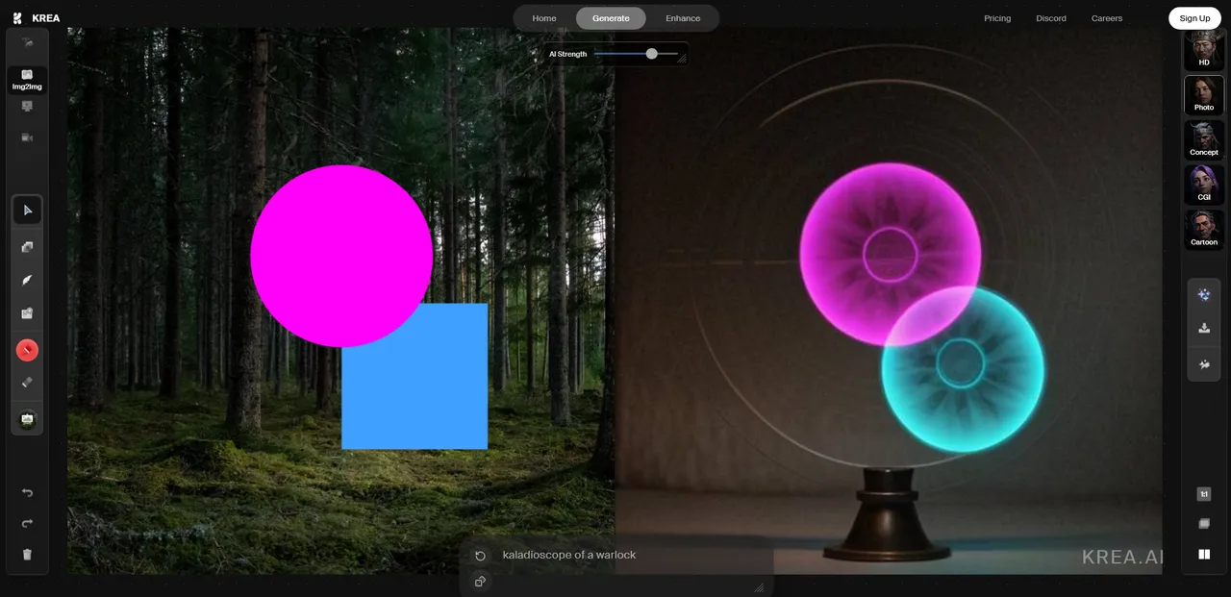This screenshot has width=1231, height=597.
Task: Toggle the split-screen layout view
Action: coord(1204,554)
